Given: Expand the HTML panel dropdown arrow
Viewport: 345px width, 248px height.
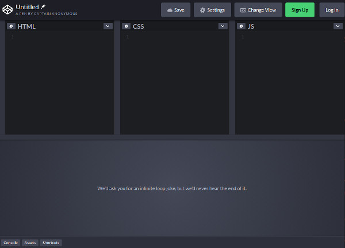Looking at the screenshot, I should (x=108, y=26).
